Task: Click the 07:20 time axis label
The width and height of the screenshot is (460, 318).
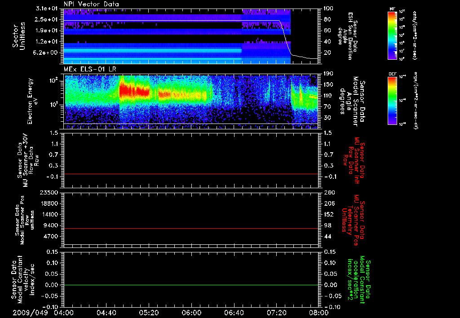Action: tap(277, 312)
